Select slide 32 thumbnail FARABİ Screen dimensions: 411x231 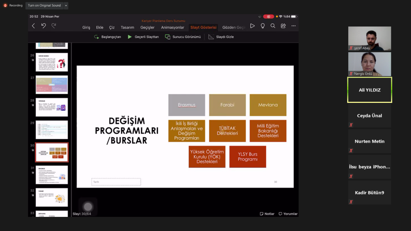[x=52, y=198]
